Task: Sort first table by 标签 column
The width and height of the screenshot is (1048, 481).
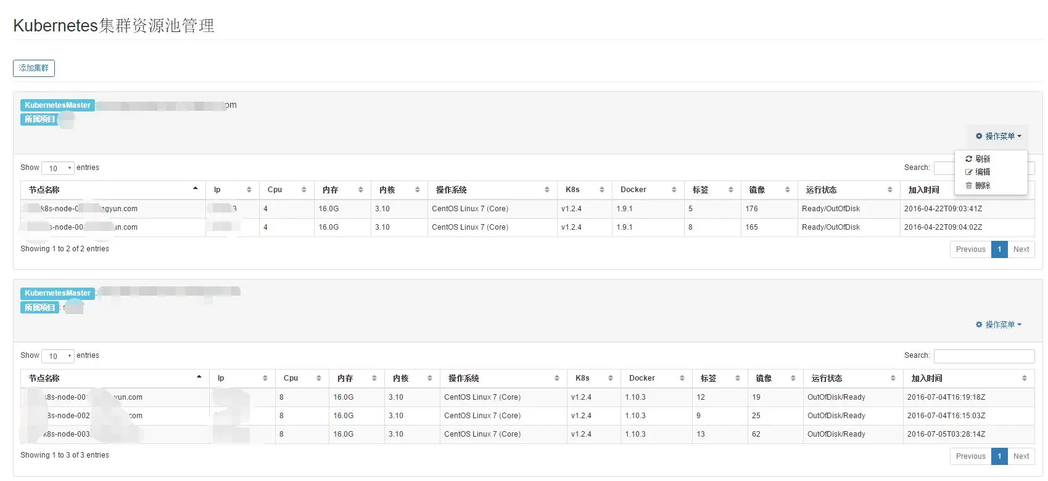Action: [712, 190]
